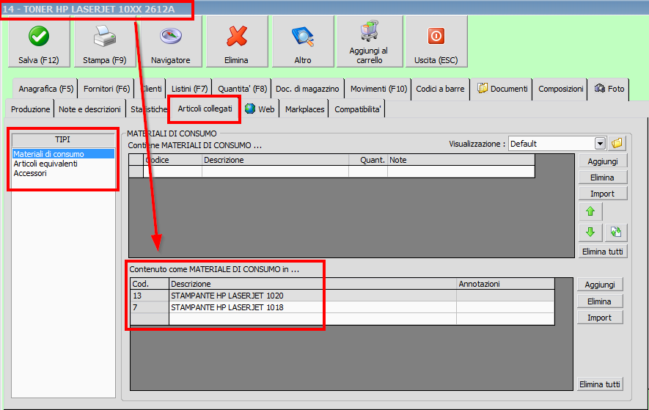
Task: Click Elimina tutti at bottom right
Action: [600, 384]
